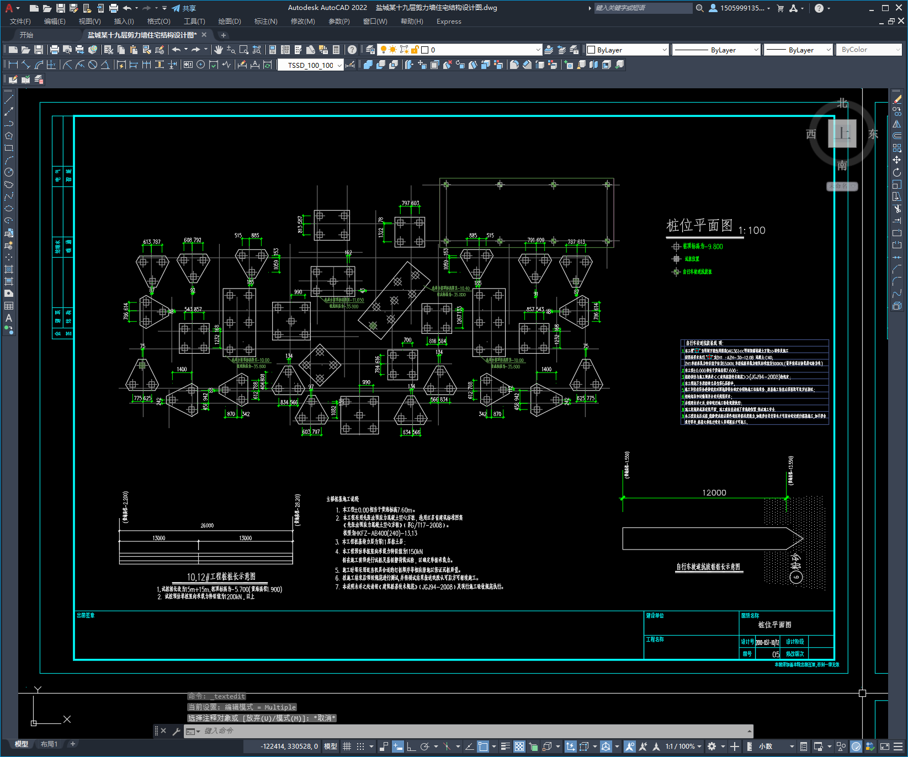Click the Save icon in quick access toolbar
Image resolution: width=908 pixels, height=757 pixels.
[61, 8]
